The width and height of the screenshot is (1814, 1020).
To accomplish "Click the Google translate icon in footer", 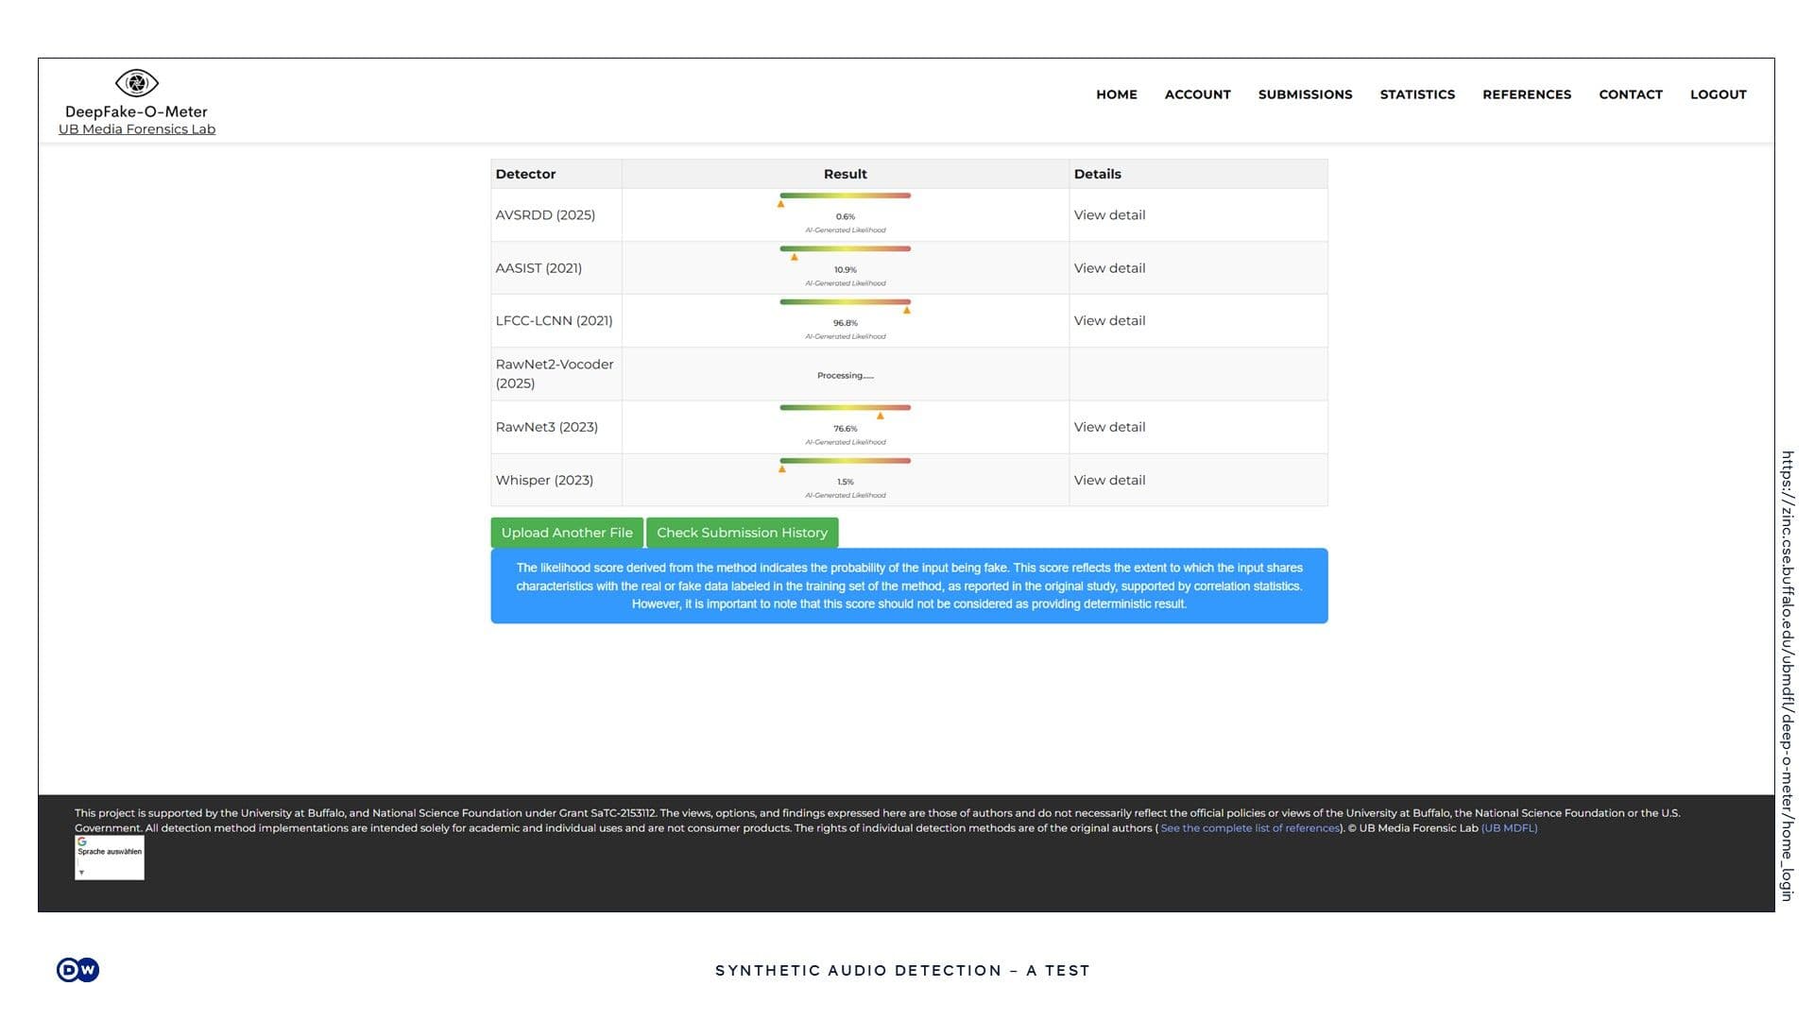I will click(x=82, y=841).
